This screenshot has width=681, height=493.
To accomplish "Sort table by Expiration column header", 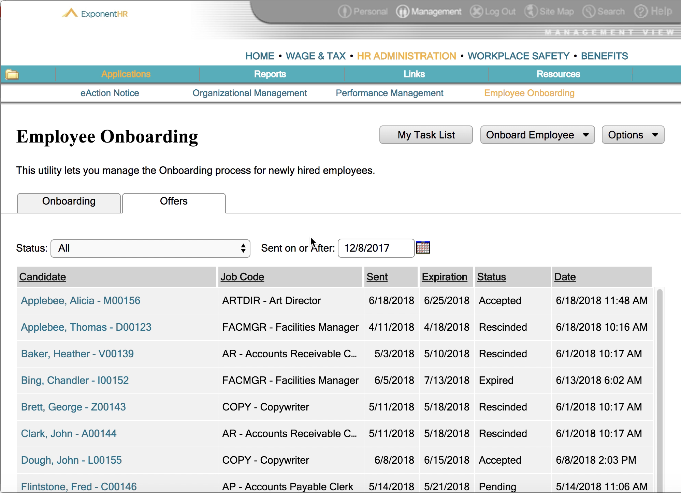I will (444, 277).
